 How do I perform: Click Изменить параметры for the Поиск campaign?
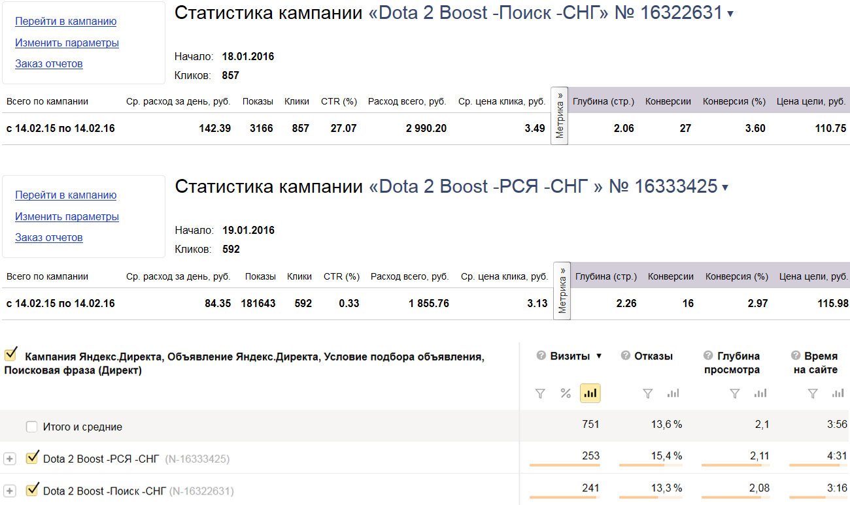pos(67,43)
